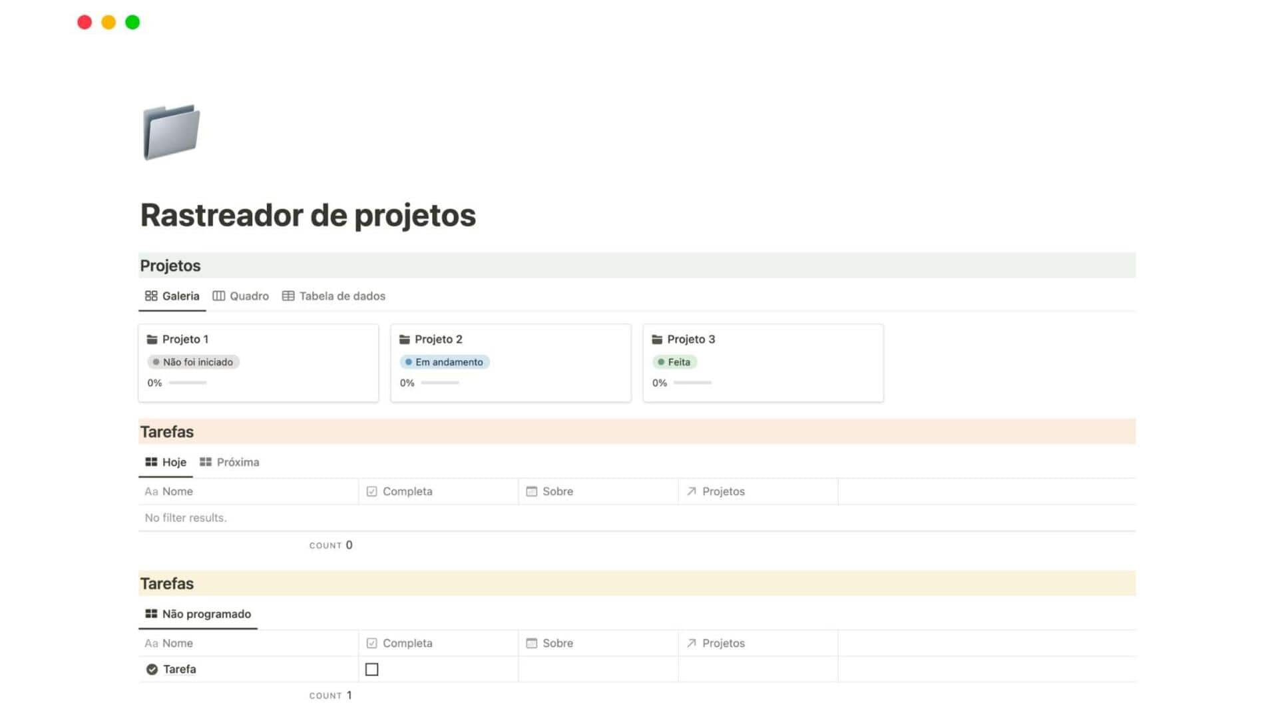This screenshot has width=1278, height=719.
Task: Click the Próxima tasks icon
Action: click(206, 462)
